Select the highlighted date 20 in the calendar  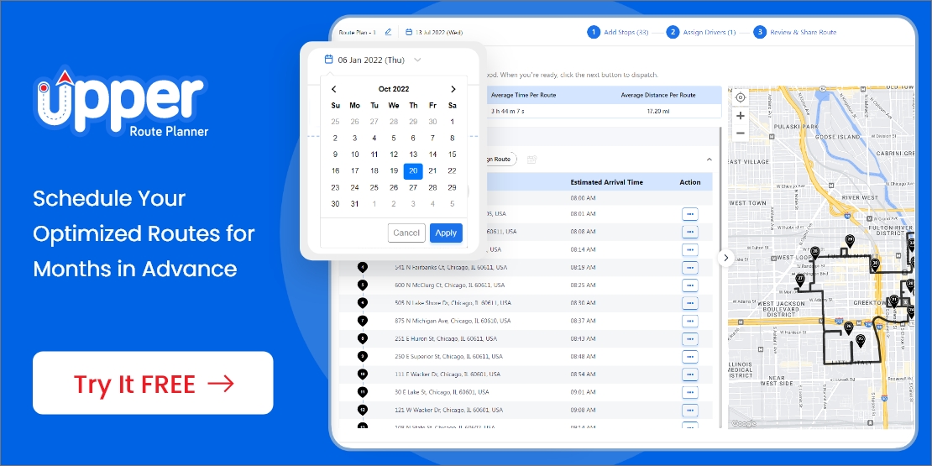413,171
